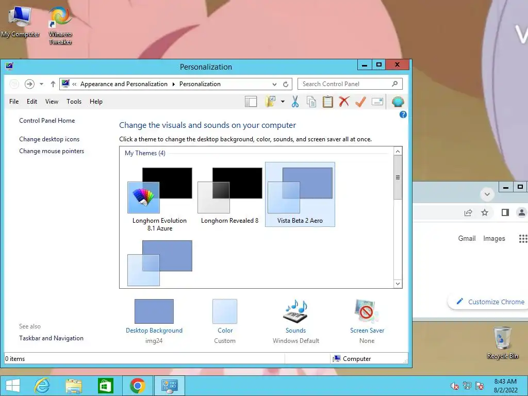Click the Cut scissors icon

[x=295, y=102]
